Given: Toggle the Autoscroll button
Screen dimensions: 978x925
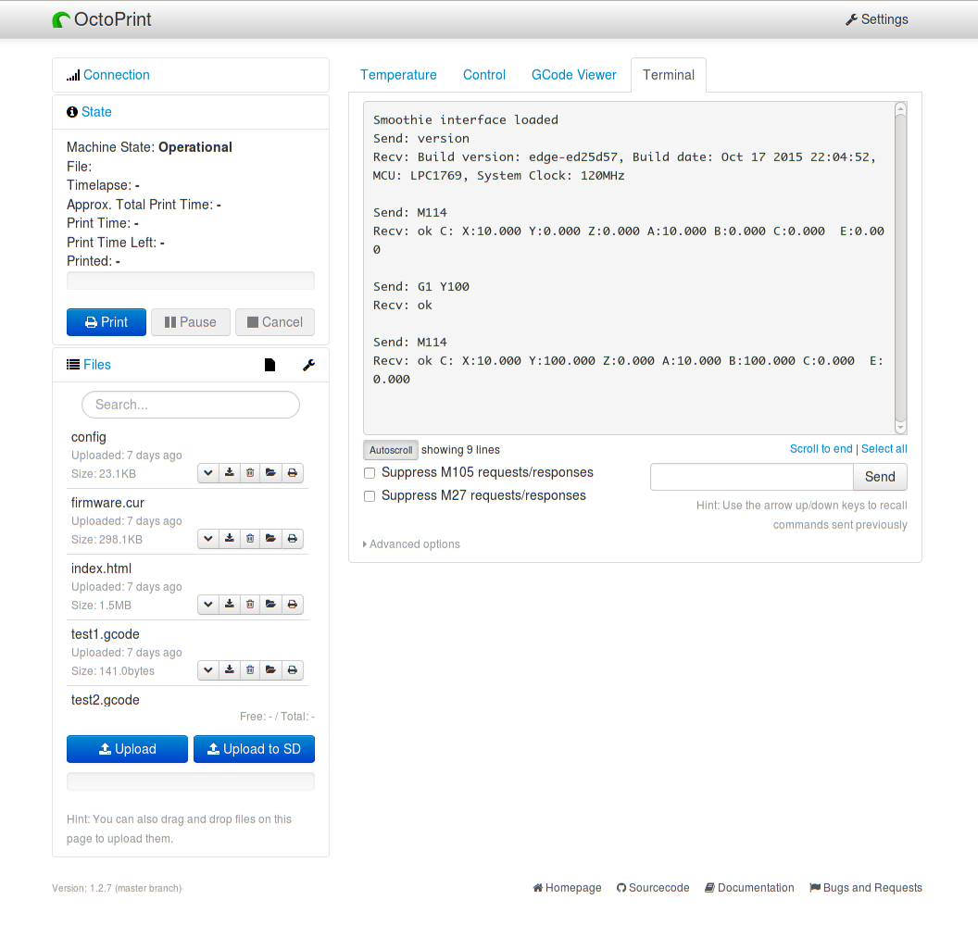Looking at the screenshot, I should 390,450.
